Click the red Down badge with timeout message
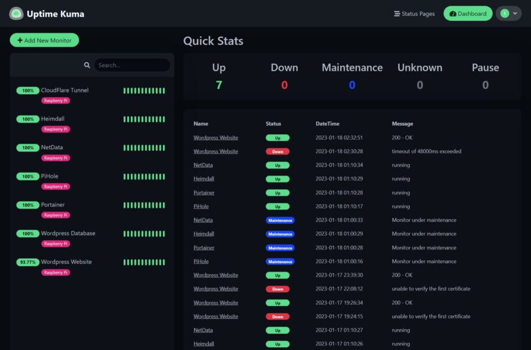 pos(277,151)
